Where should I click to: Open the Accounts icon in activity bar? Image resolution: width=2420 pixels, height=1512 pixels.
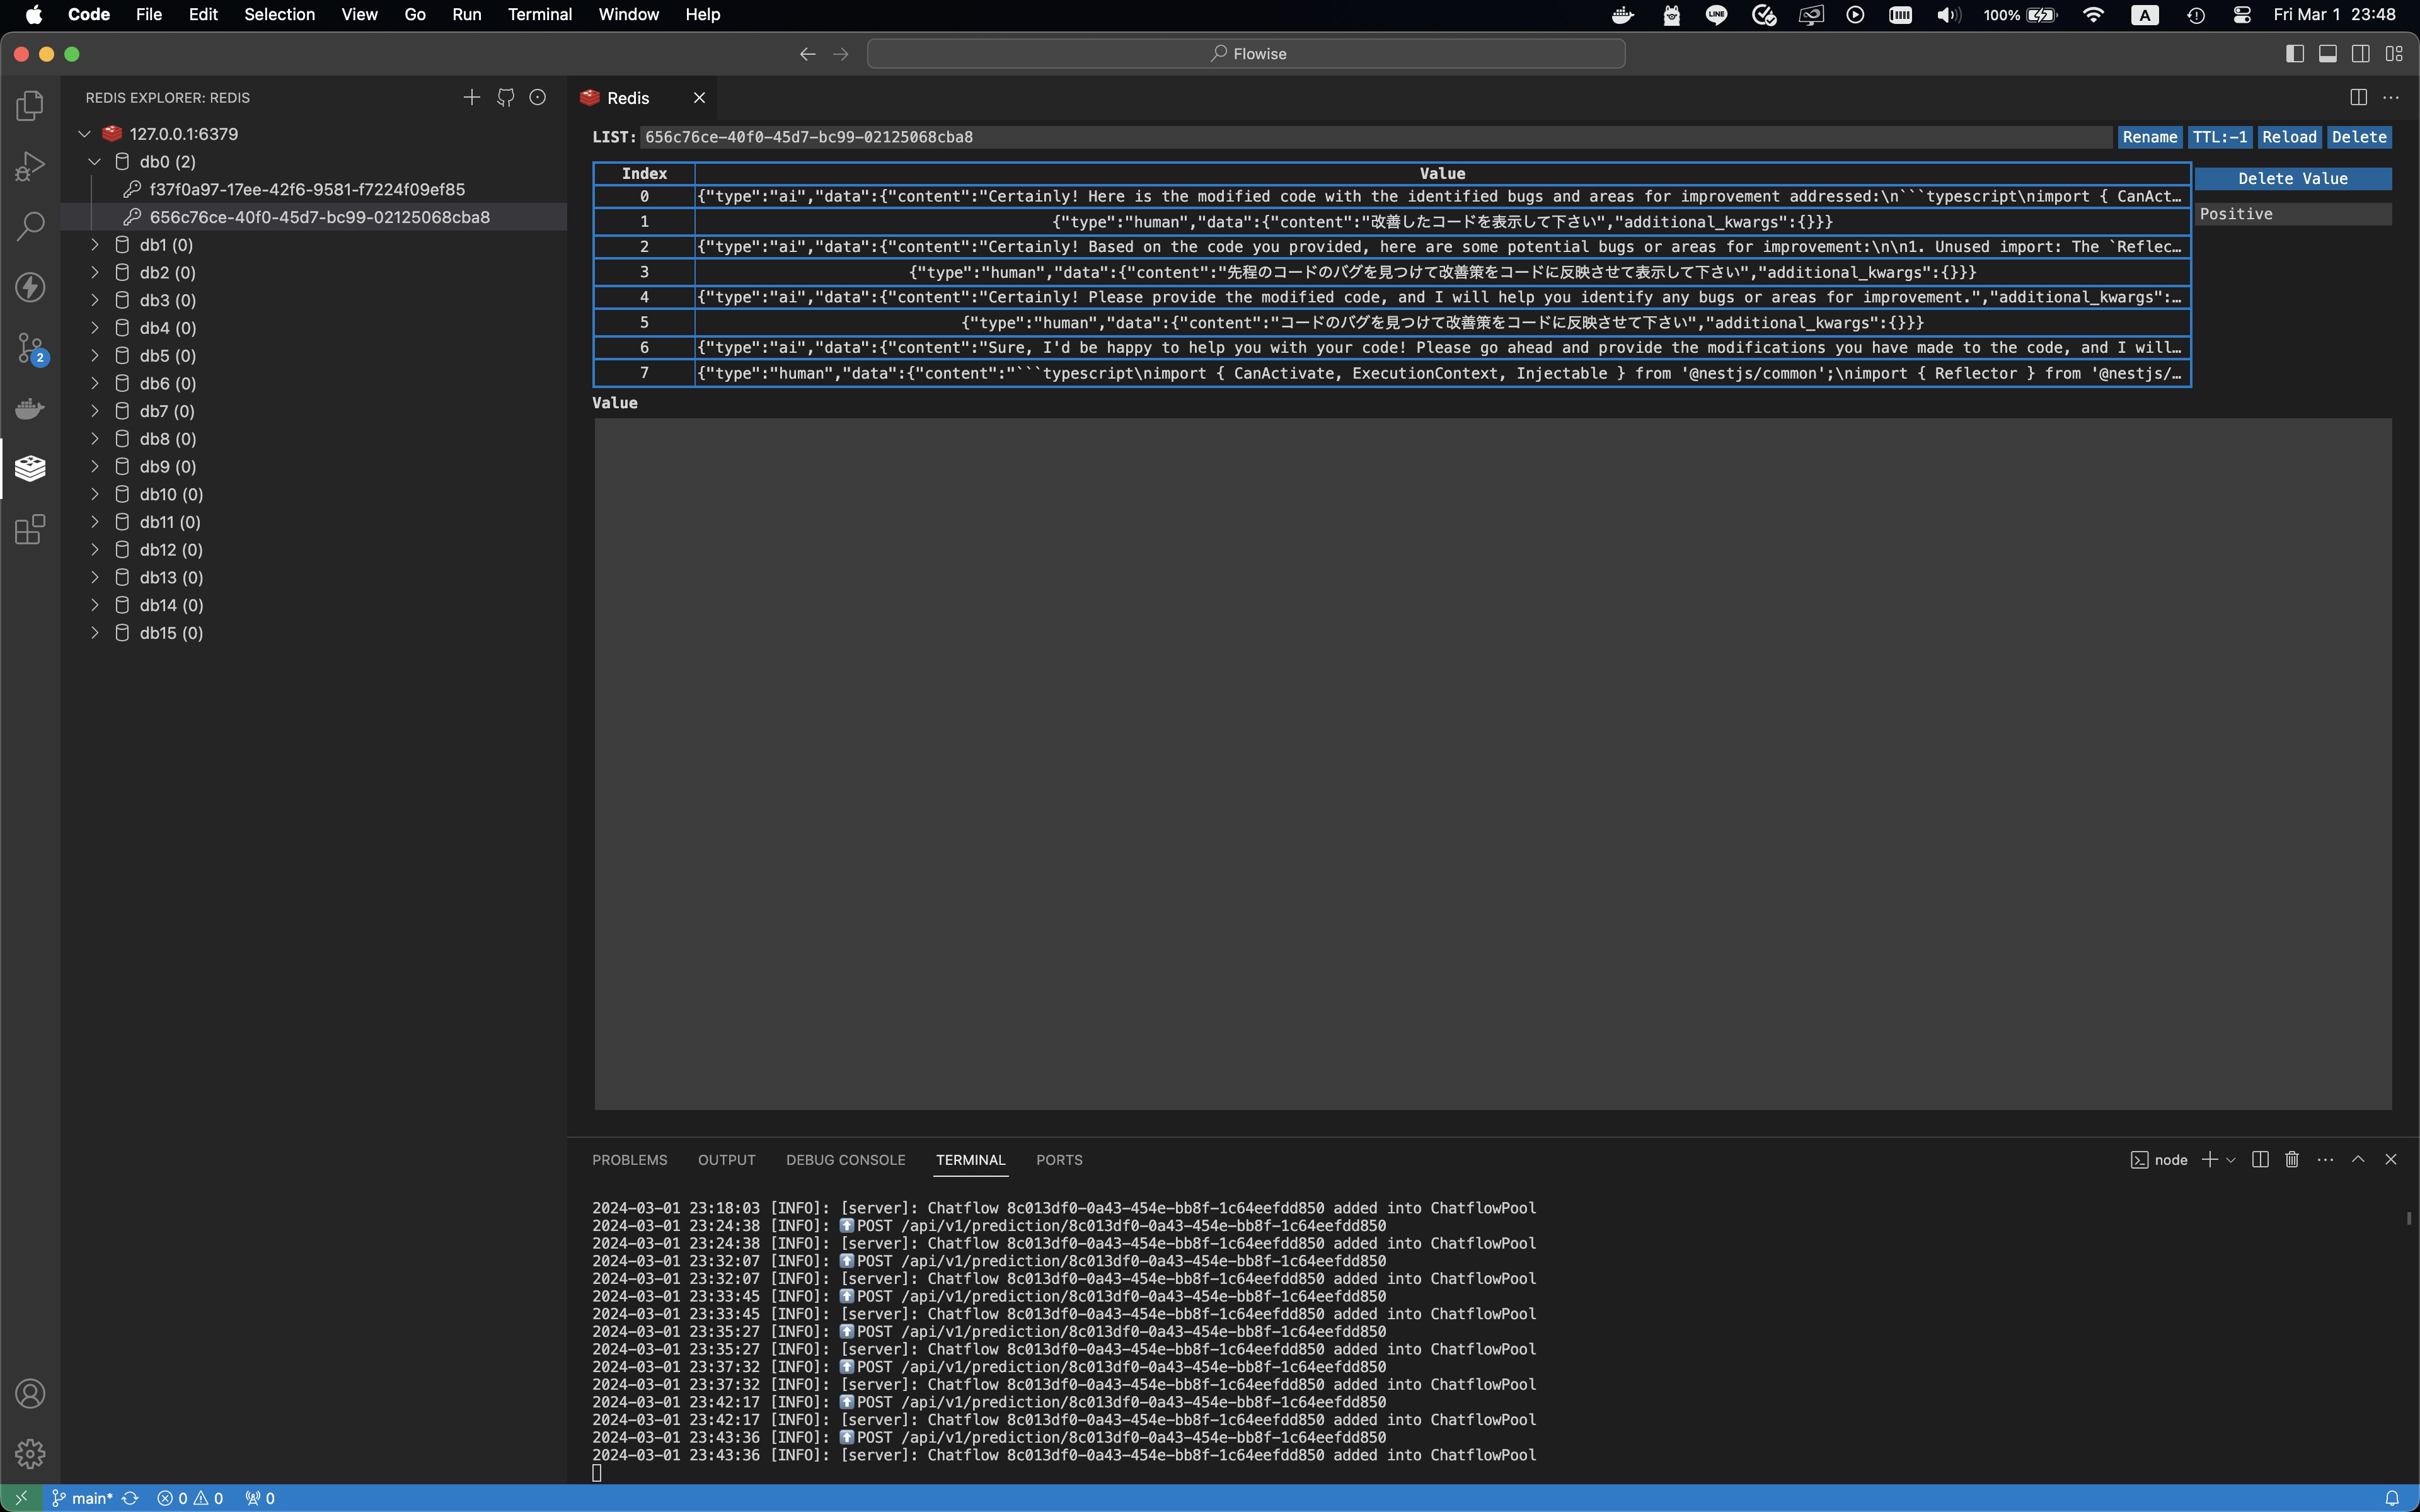[30, 1393]
